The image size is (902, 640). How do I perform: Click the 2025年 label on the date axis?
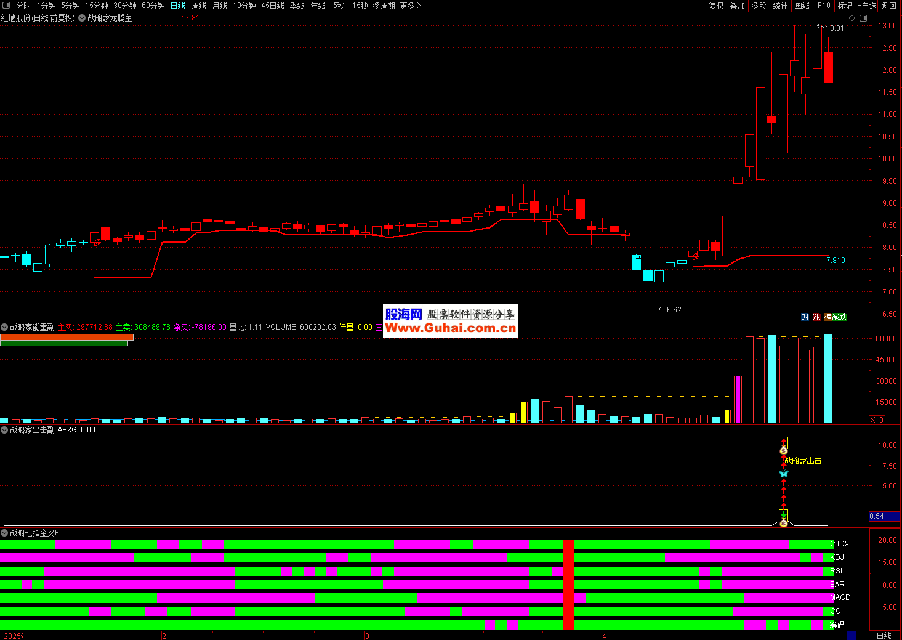15,636
